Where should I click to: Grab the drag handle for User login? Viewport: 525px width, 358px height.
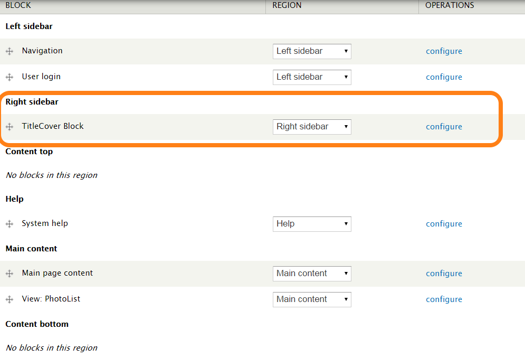point(9,77)
